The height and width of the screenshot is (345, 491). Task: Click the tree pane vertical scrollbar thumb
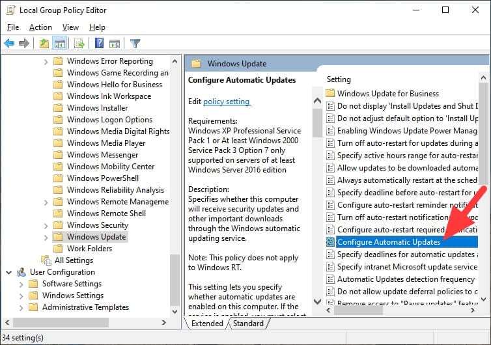pos(175,280)
